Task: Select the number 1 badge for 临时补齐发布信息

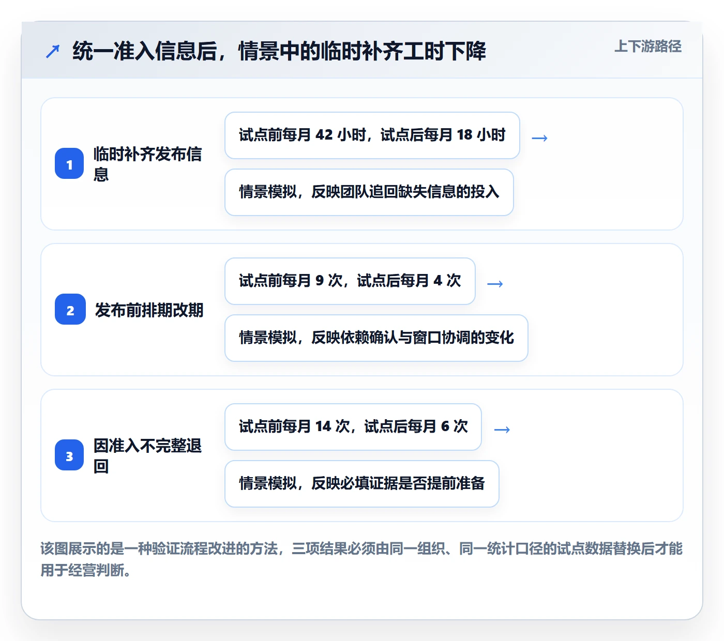Action: coord(69,164)
